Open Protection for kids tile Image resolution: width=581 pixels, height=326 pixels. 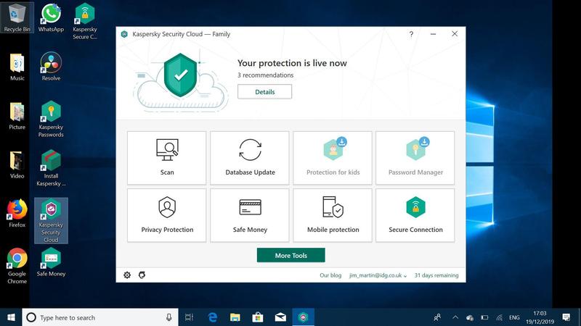point(333,158)
